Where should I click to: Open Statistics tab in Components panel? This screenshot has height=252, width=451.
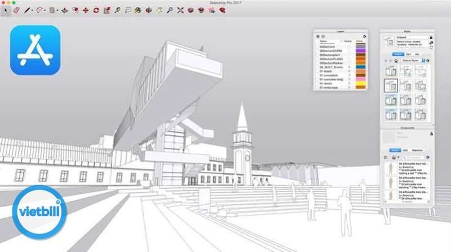[417, 150]
